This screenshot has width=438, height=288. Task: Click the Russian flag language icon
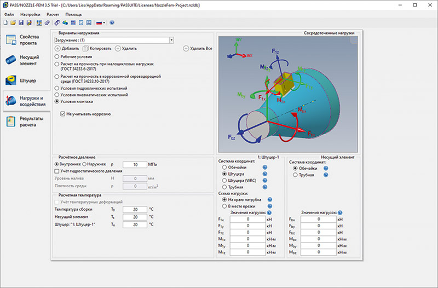pyautogui.click(x=99, y=22)
